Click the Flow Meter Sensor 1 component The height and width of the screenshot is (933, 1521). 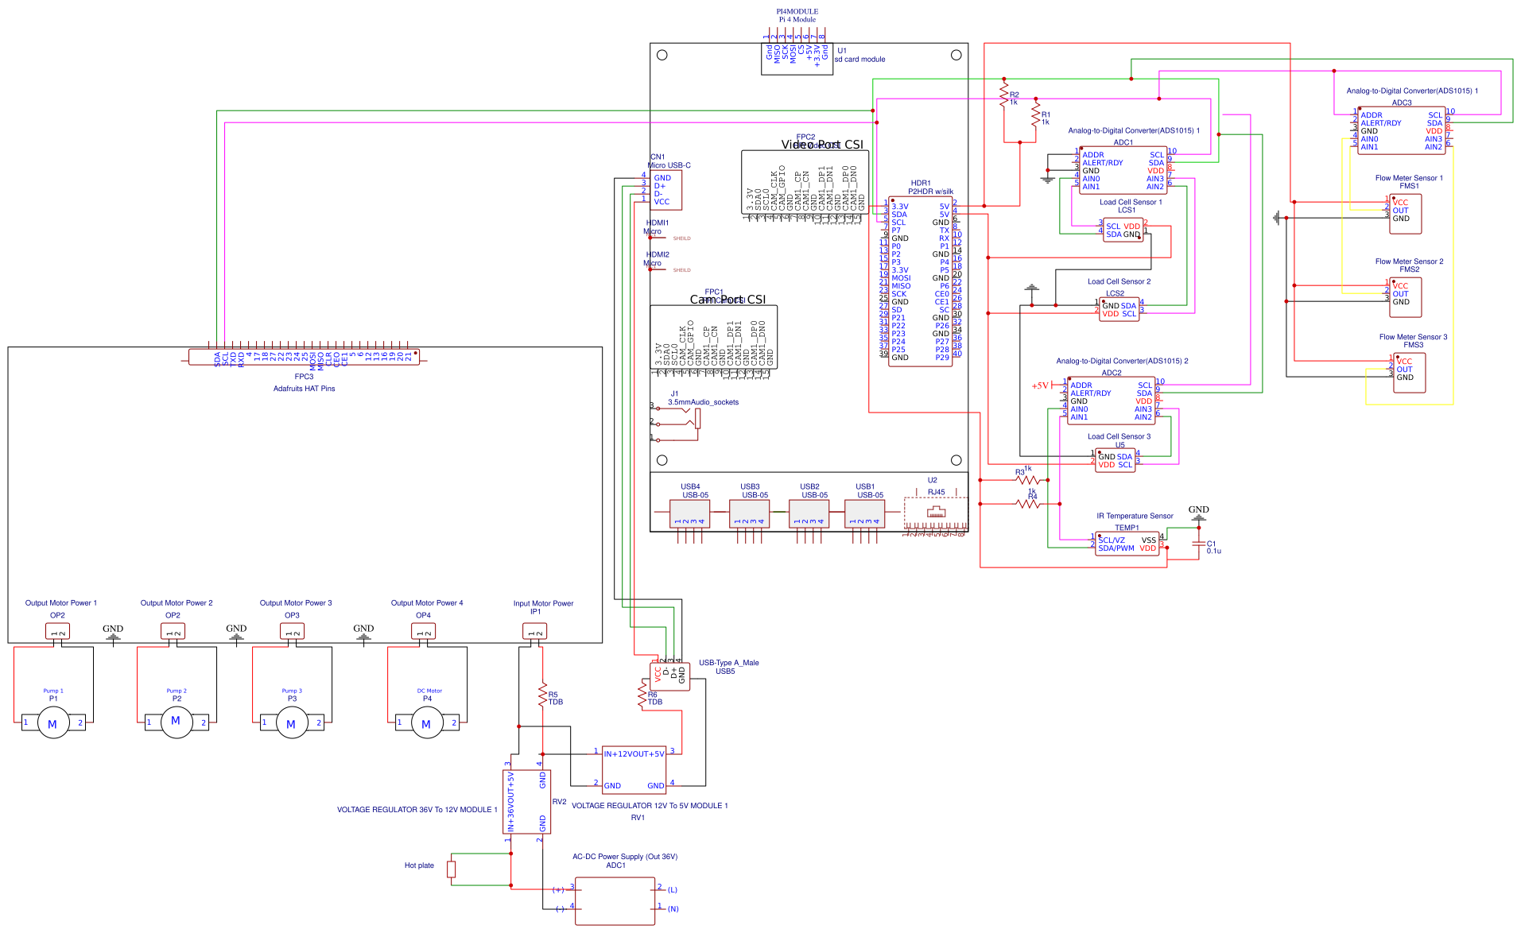tap(1405, 214)
